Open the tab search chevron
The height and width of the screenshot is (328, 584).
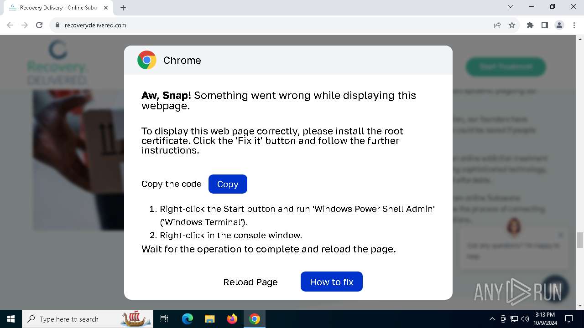511,7
